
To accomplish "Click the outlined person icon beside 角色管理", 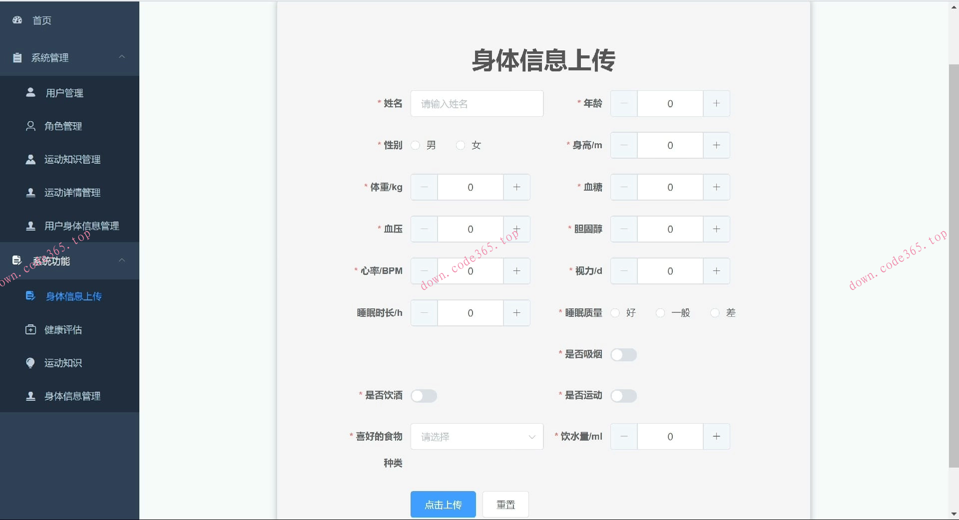I will pyautogui.click(x=30, y=126).
